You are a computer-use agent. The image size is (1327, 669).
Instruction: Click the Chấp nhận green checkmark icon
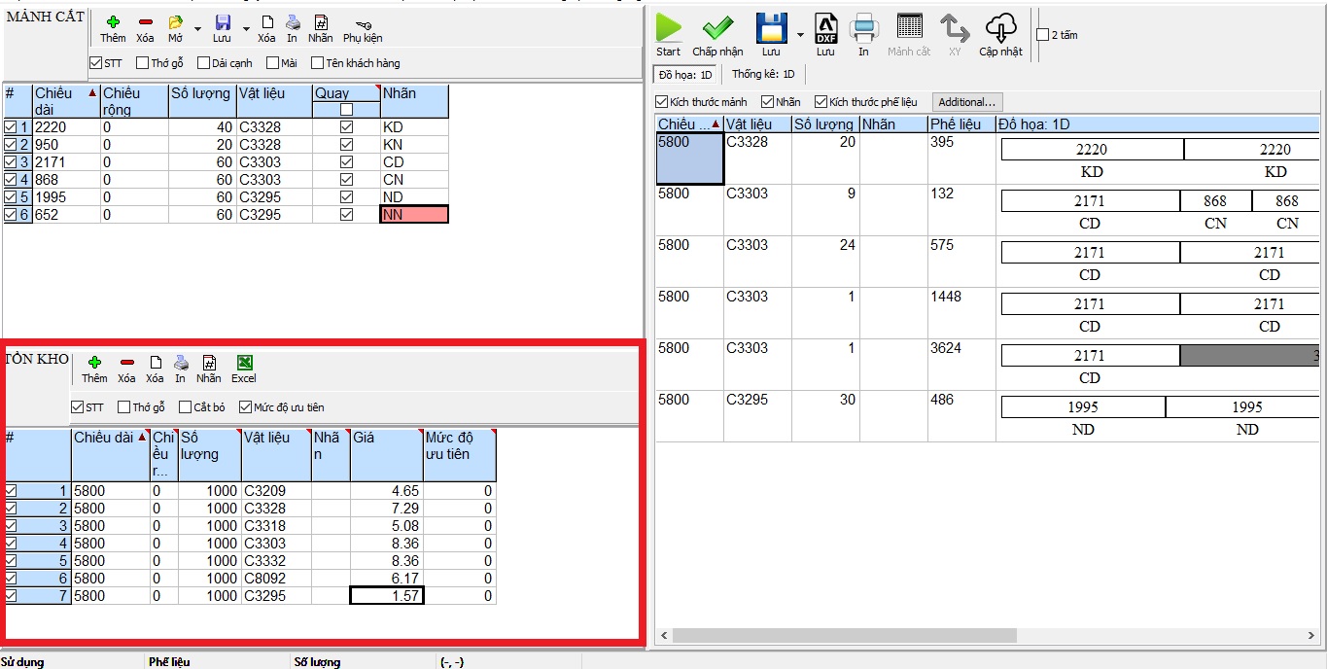[x=717, y=28]
